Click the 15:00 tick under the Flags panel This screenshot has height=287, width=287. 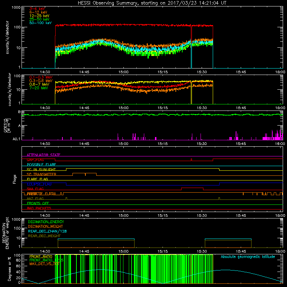(x=123, y=216)
